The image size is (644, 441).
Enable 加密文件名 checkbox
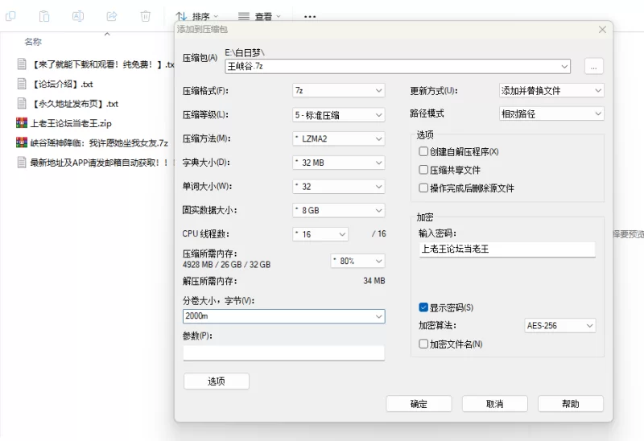423,344
